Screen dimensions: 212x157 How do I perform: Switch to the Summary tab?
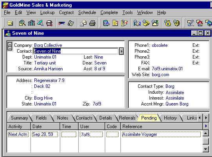pyautogui.click(x=19, y=118)
